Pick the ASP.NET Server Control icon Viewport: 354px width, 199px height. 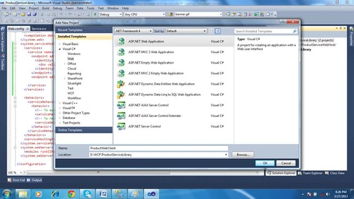tap(121, 126)
